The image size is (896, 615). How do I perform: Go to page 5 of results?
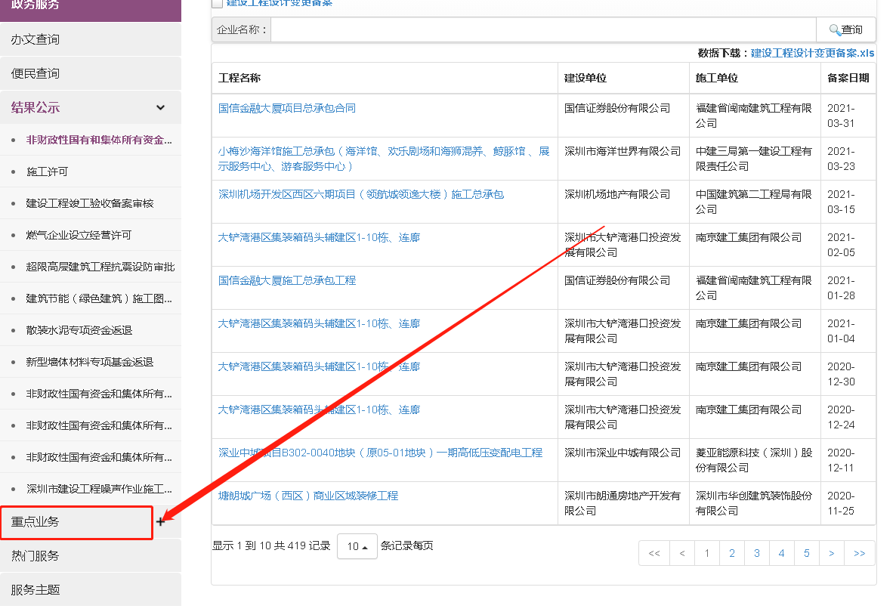(806, 552)
